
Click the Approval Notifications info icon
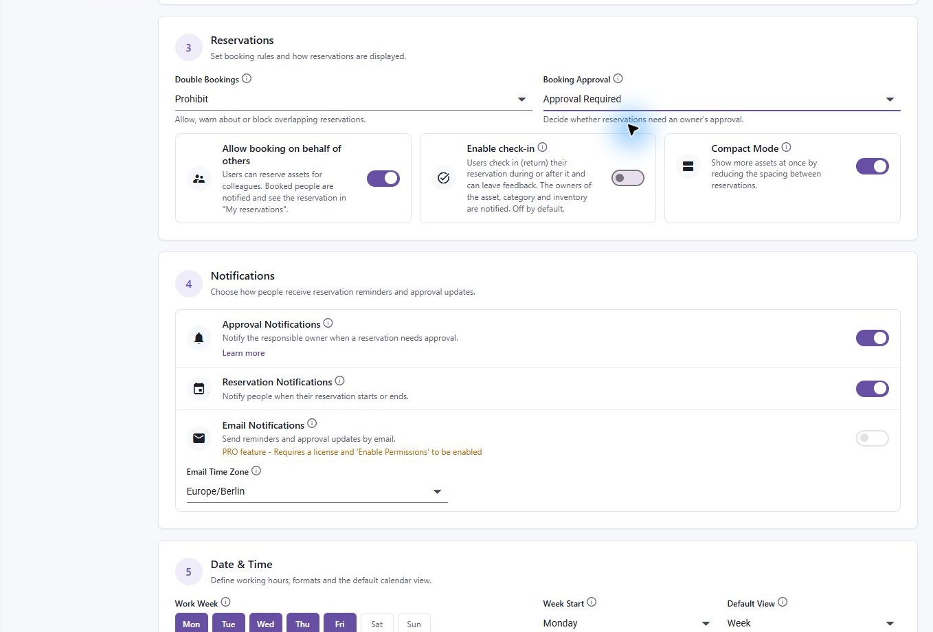[328, 324]
